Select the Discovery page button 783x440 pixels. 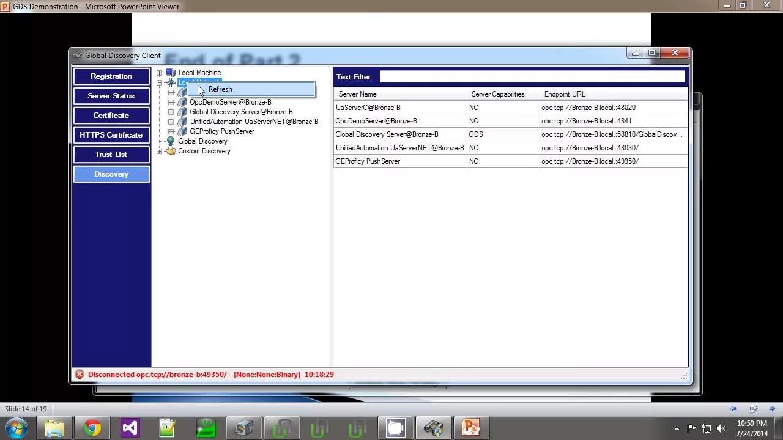point(111,174)
